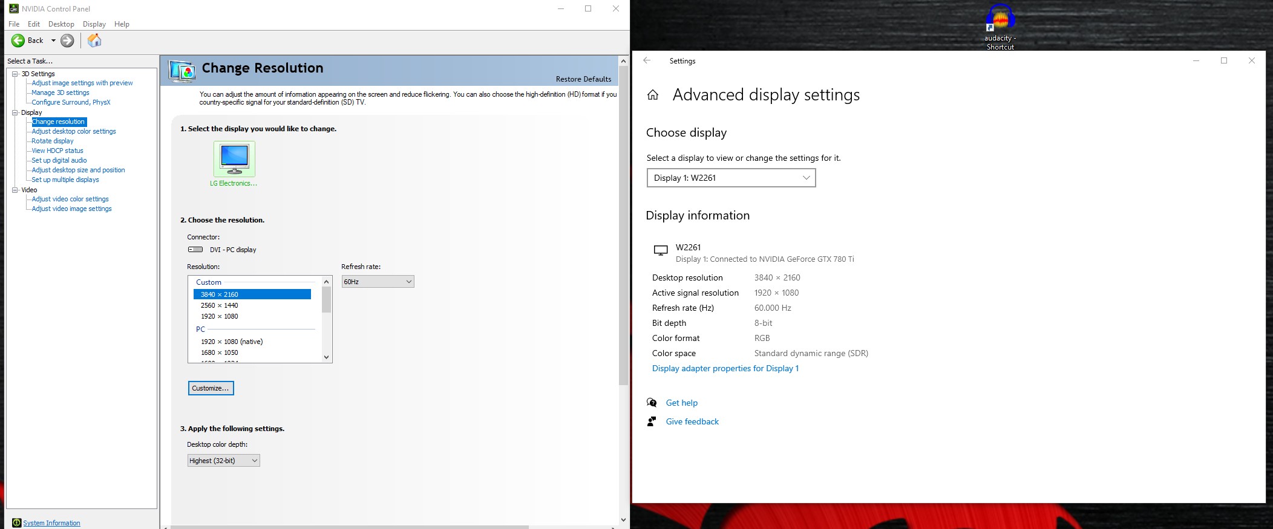1273x529 pixels.
Task: Open the Display menu
Action: point(94,24)
